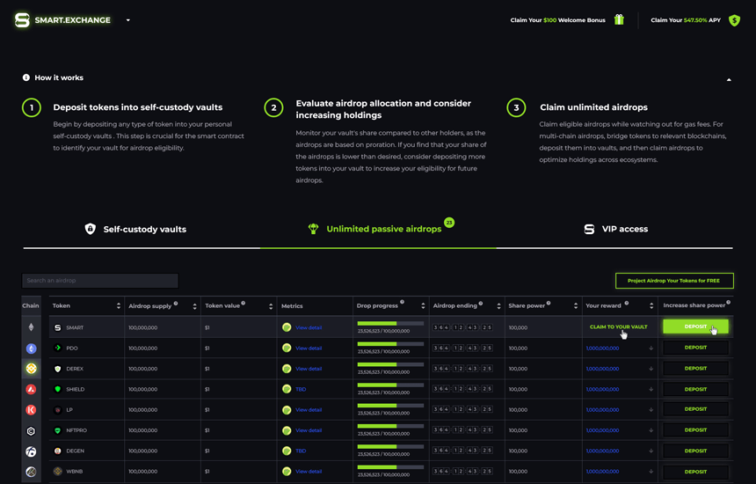Choose the red Avalanche chain icon

coord(31,389)
